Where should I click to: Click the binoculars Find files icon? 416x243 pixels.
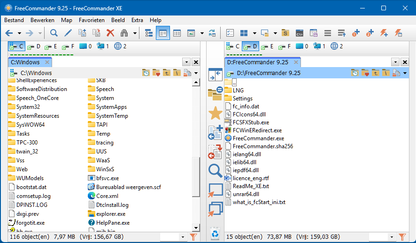[x=124, y=33]
